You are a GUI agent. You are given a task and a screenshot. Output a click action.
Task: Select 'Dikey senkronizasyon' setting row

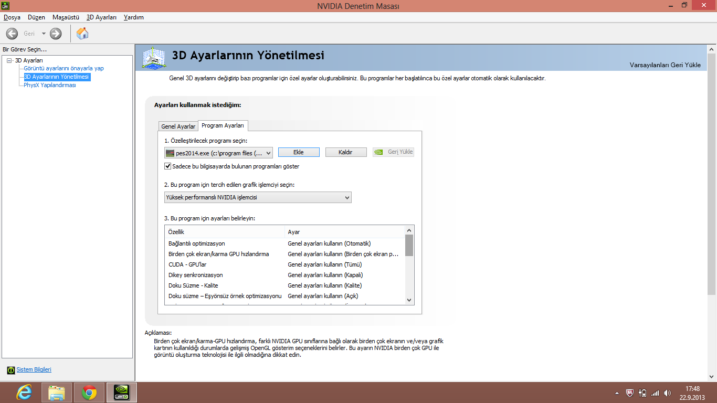[x=285, y=275]
